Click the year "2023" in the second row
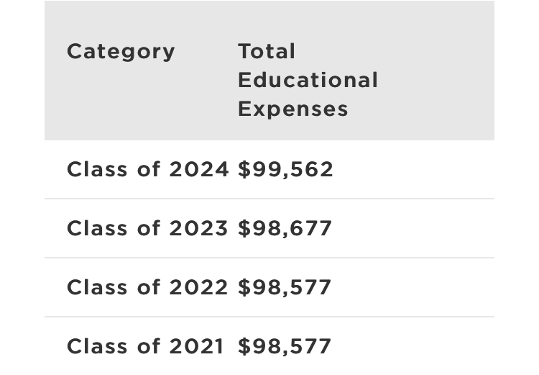Screen dimensions: 539x375 tap(198, 228)
